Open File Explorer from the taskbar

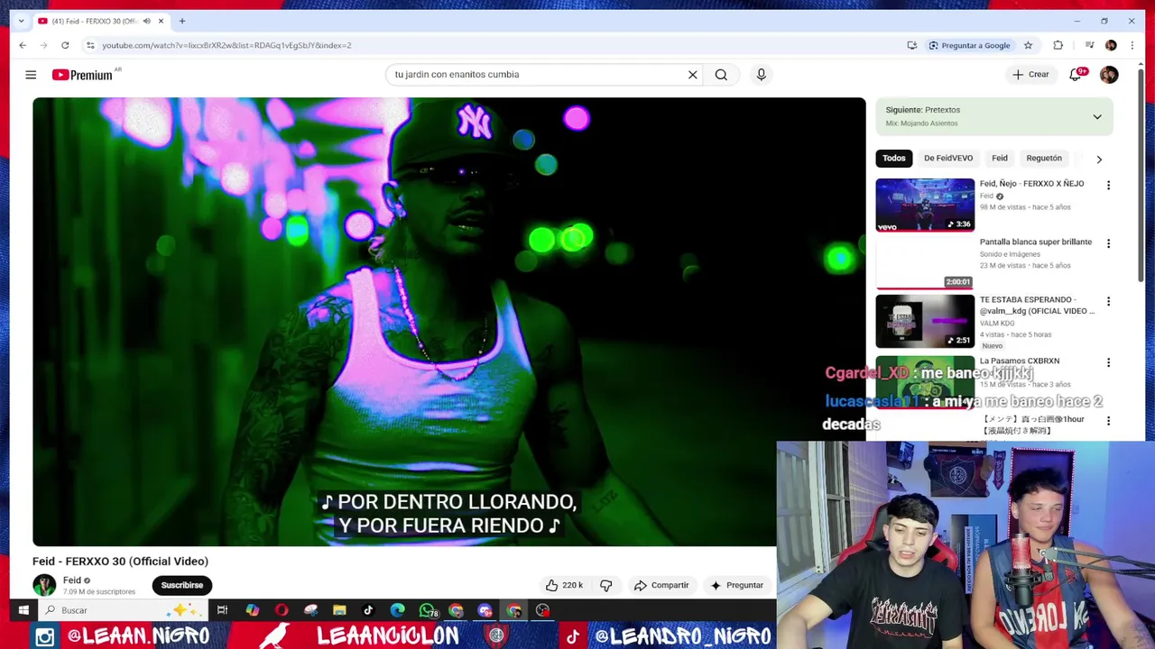coord(339,610)
